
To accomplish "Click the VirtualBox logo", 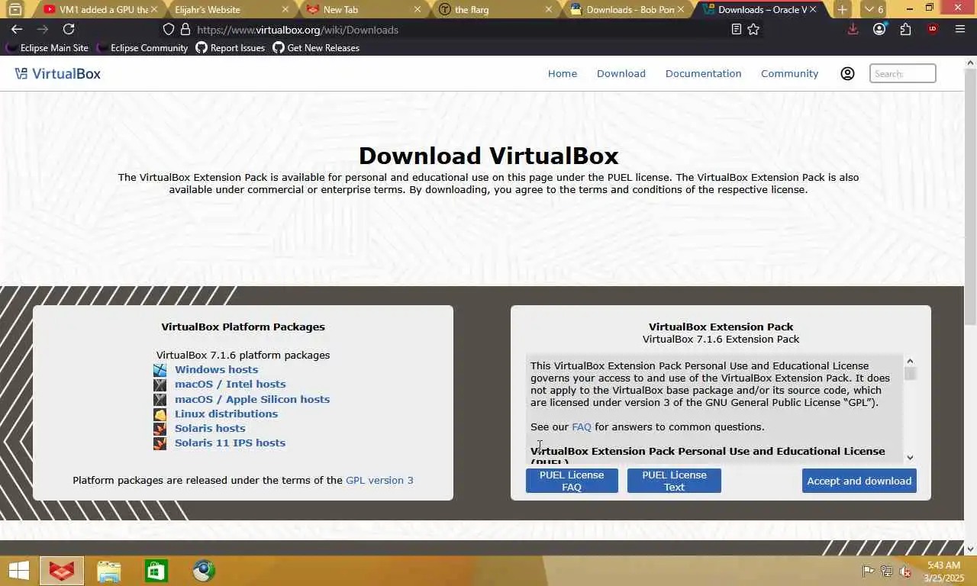I will (x=58, y=73).
